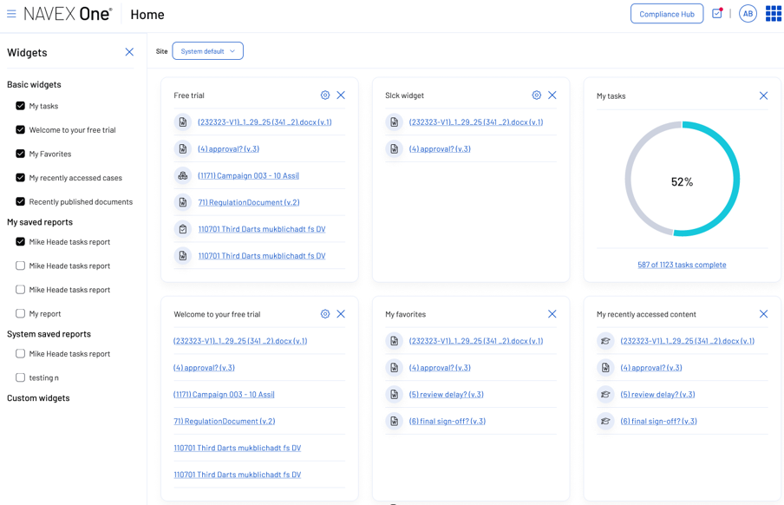Click document icon beside approval in Slck widget

tap(395, 148)
